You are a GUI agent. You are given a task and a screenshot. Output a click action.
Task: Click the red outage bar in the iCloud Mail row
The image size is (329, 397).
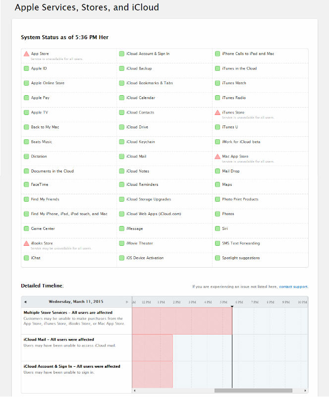(152, 347)
